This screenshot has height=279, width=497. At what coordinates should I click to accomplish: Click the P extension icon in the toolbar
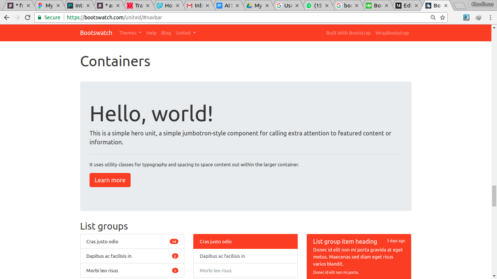466,17
